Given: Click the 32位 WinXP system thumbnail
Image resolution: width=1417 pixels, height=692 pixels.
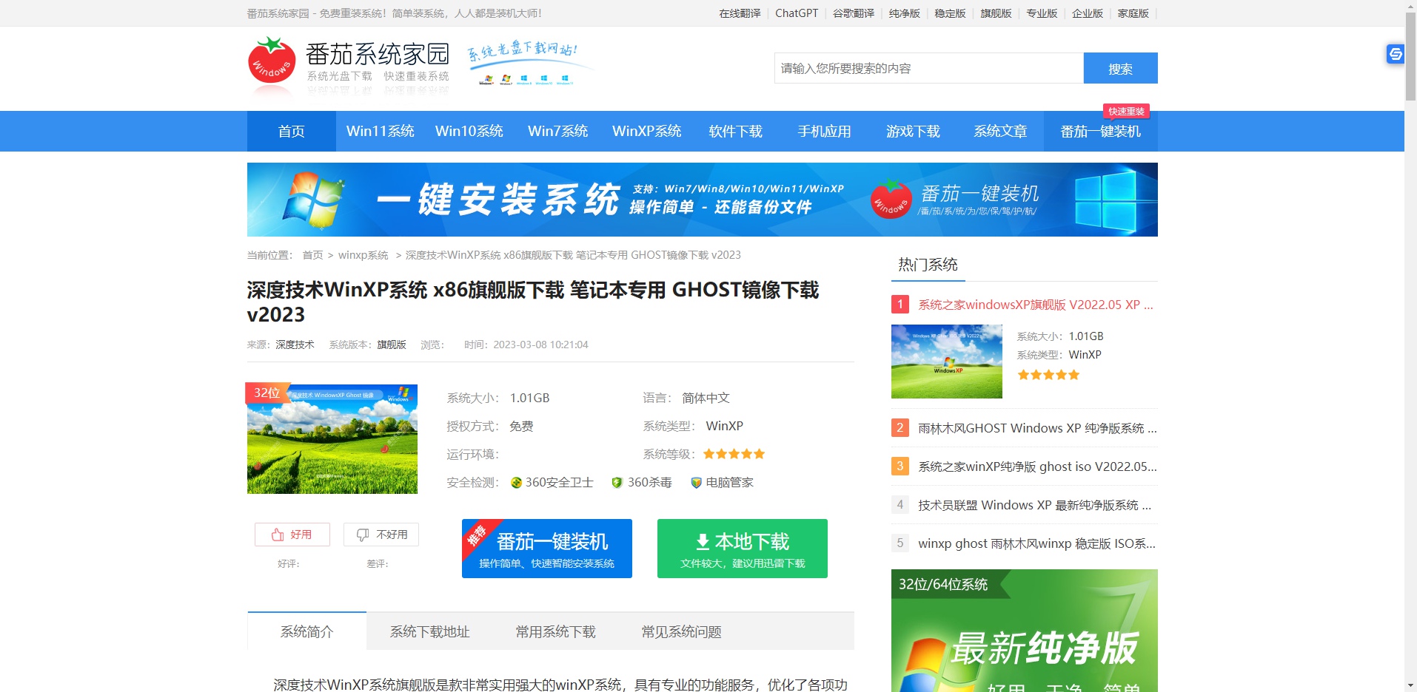Looking at the screenshot, I should point(332,438).
